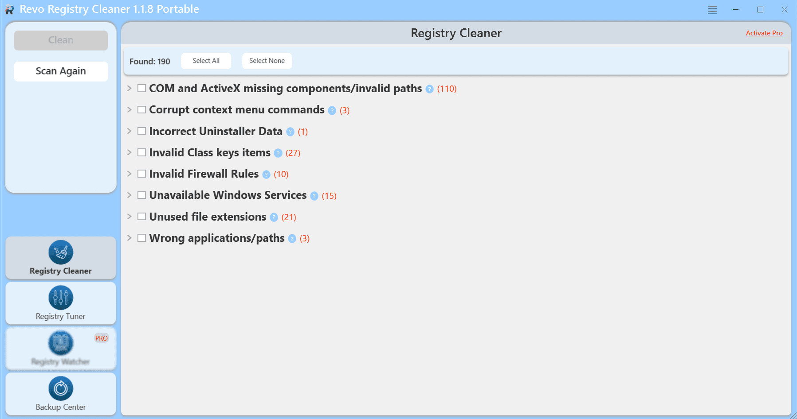
Task: Show help for Invalid Class keys items
Action: click(x=278, y=153)
